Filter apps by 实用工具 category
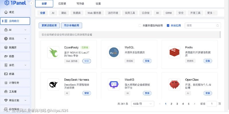Image resolution: width=229 pixels, height=114 pixels. coord(130,13)
